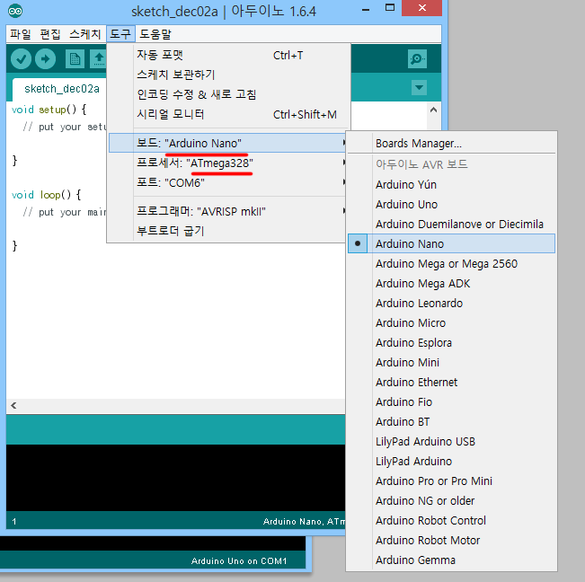
Task: Switch to the sketch_dec02a tab
Action: (62, 89)
